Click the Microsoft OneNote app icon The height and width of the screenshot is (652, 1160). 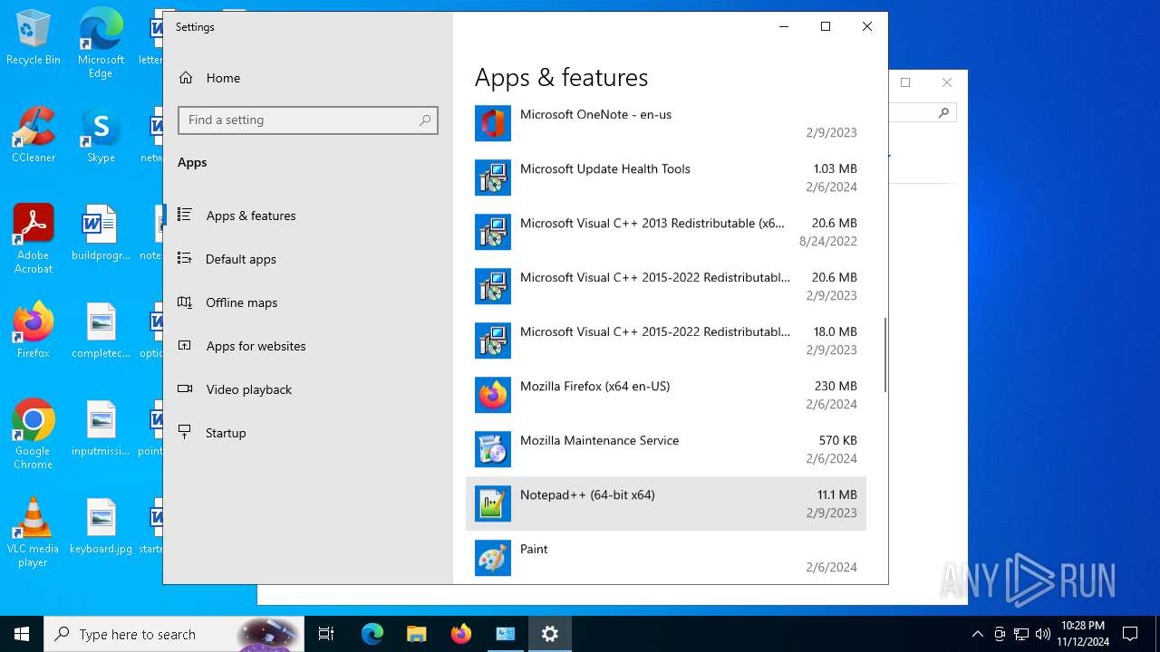click(493, 123)
